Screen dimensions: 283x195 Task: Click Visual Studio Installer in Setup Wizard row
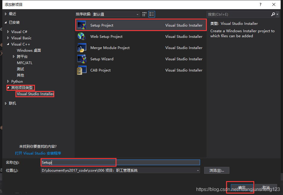tap(184, 59)
